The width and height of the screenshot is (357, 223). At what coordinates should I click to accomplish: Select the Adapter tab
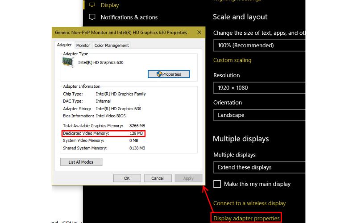pyautogui.click(x=64, y=45)
